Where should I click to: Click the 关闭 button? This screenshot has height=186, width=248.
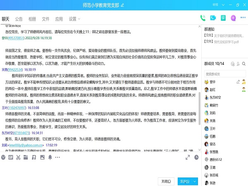(x=166, y=181)
